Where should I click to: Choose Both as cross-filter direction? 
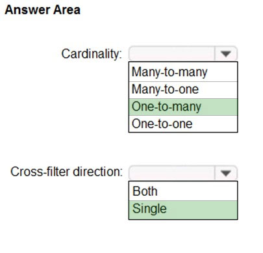click(183, 191)
